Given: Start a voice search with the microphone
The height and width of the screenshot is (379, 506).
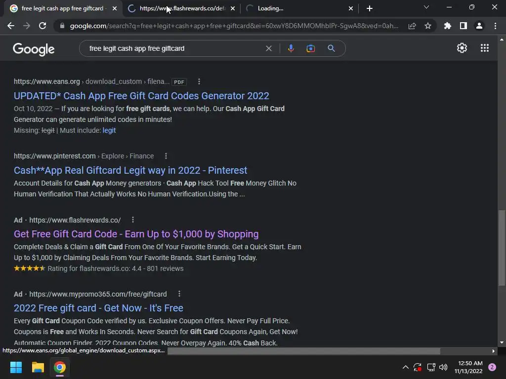Looking at the screenshot, I should pyautogui.click(x=291, y=48).
